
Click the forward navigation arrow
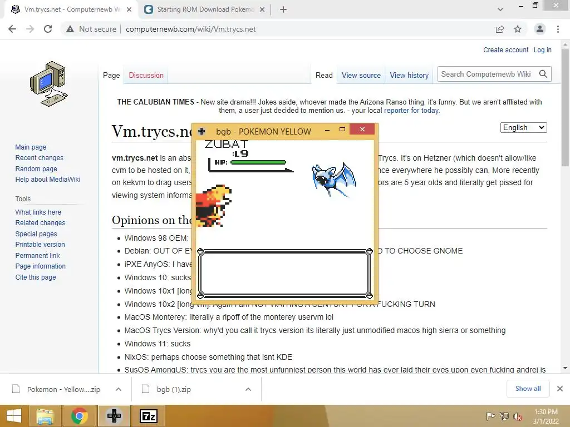click(30, 29)
